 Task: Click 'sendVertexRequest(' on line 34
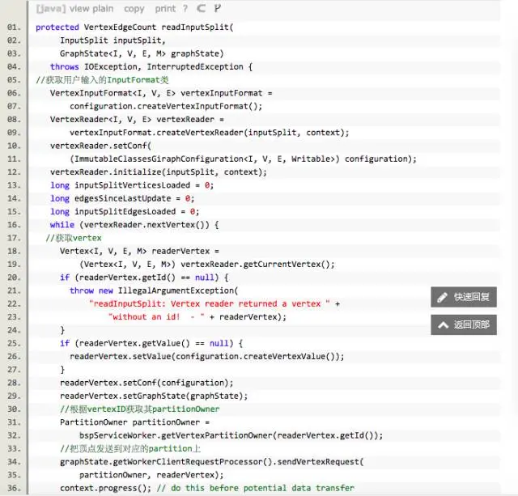click(x=321, y=462)
